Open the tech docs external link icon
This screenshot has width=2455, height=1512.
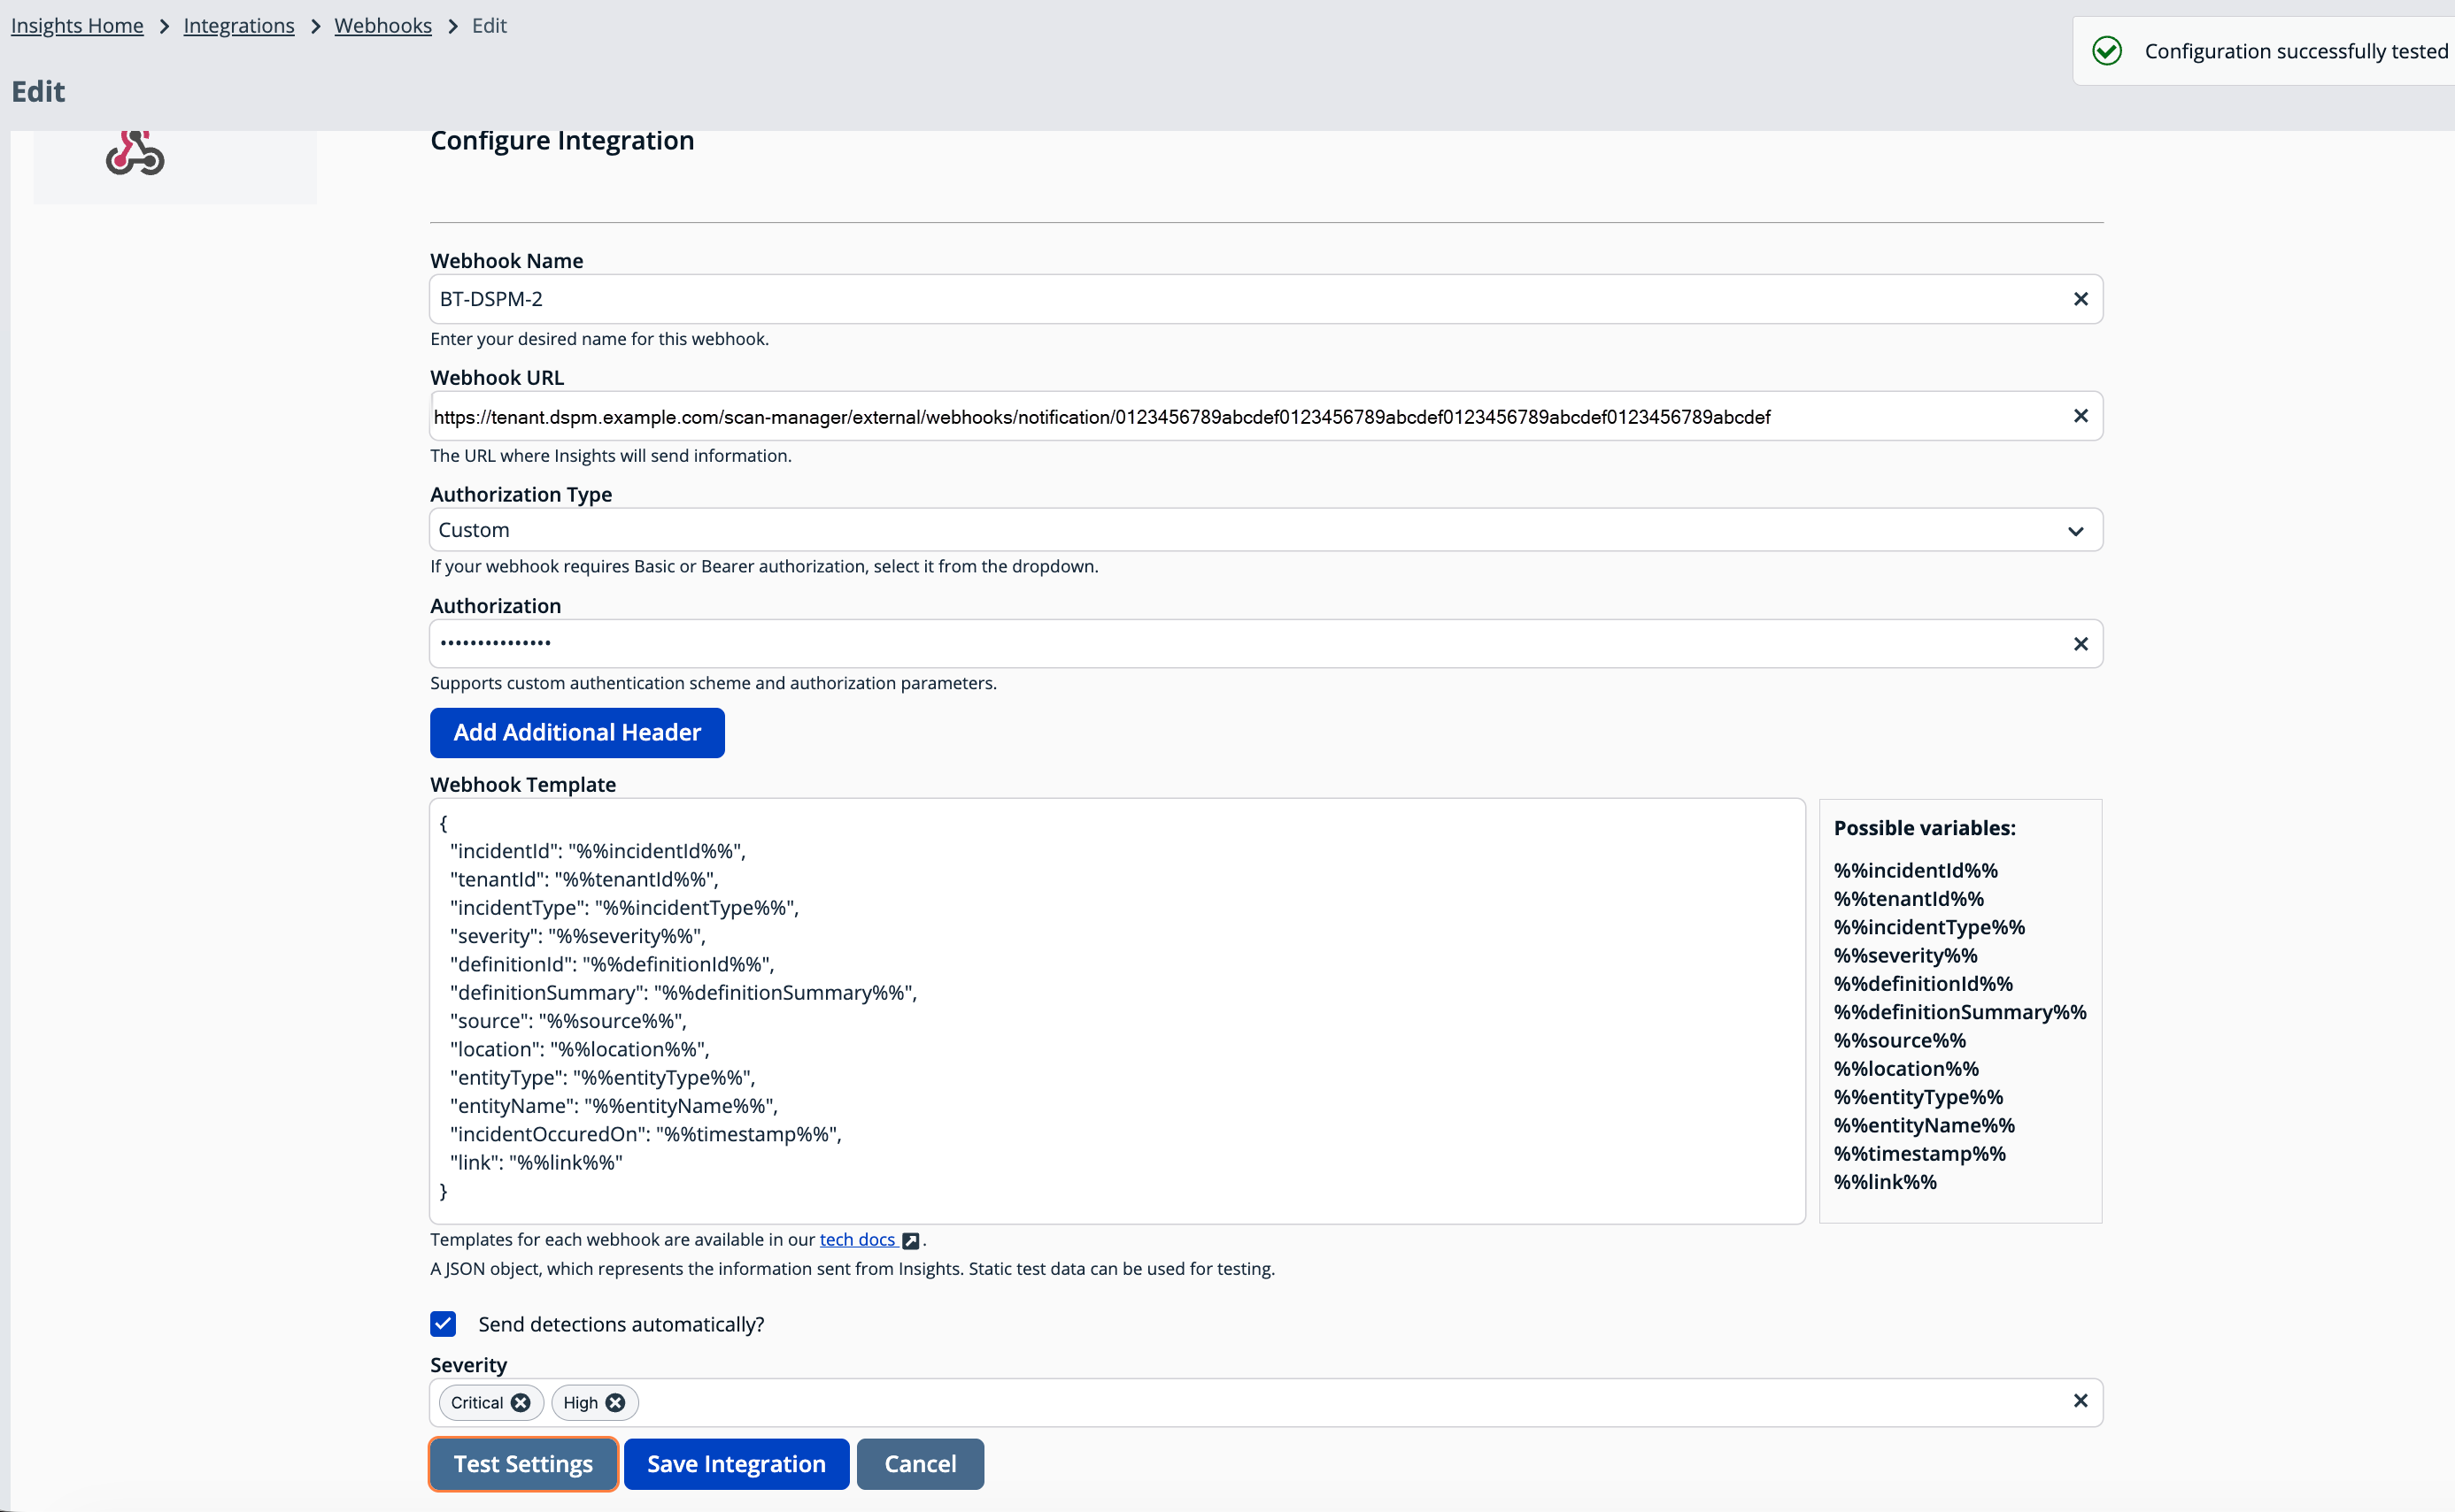(910, 1241)
